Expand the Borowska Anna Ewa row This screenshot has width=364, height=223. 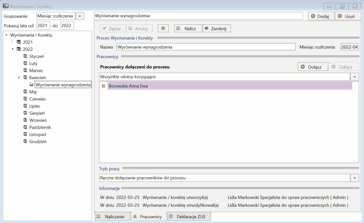[104, 86]
